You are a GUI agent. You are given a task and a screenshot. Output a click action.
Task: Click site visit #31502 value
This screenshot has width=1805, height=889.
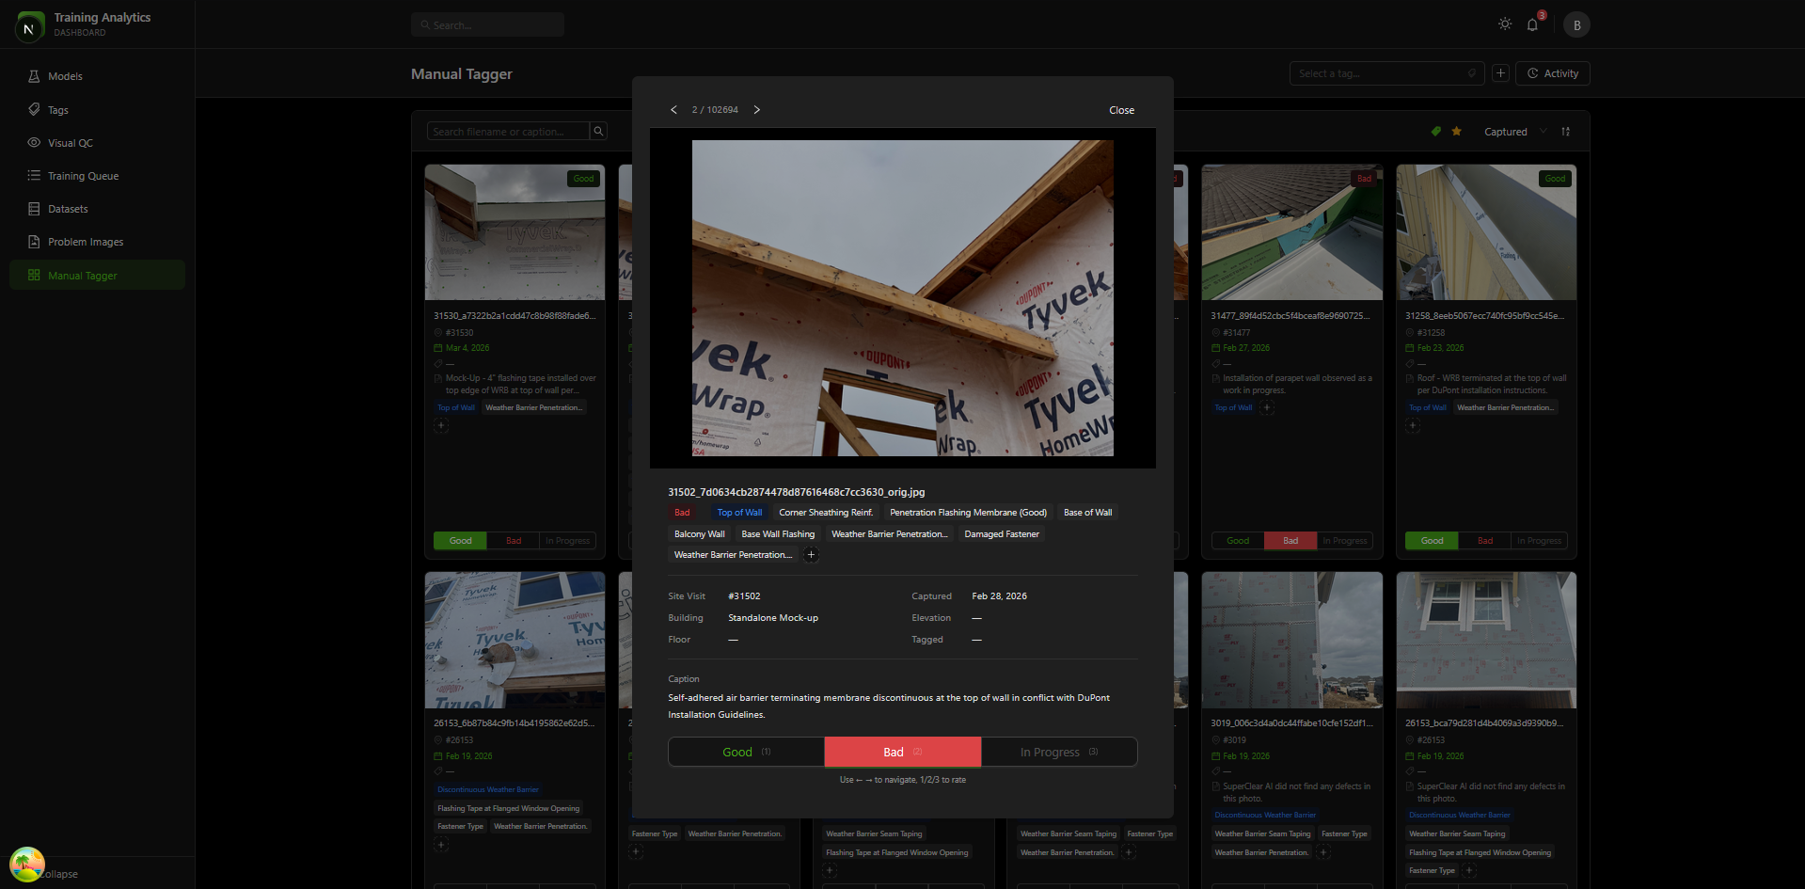744,596
